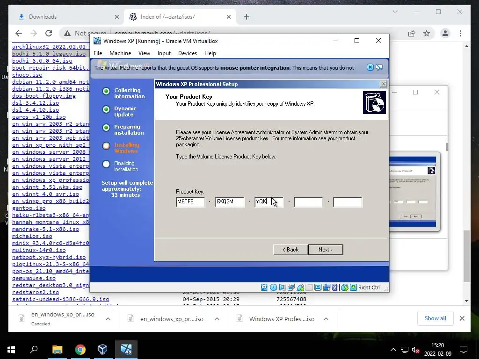Open a new Chrome tab with plus
This screenshot has height=359, width=479.
point(247,17)
